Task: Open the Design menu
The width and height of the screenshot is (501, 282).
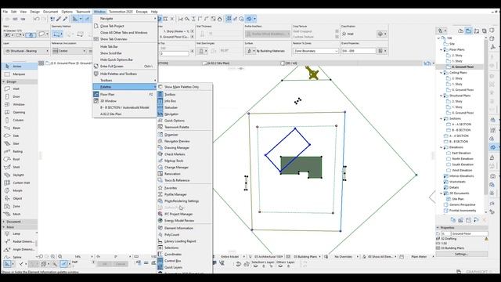Action: (34, 12)
